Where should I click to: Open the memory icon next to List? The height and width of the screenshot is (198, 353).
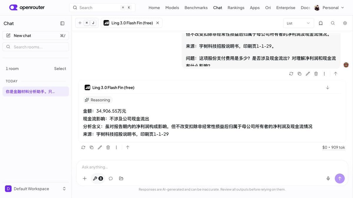pos(321,23)
